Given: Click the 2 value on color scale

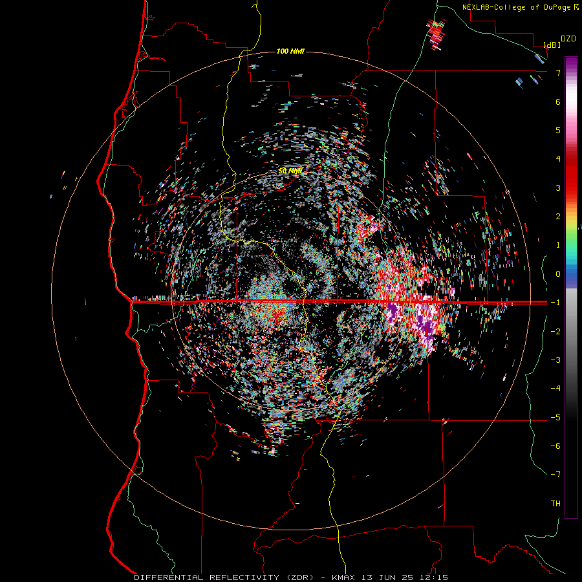Looking at the screenshot, I should (x=558, y=217).
